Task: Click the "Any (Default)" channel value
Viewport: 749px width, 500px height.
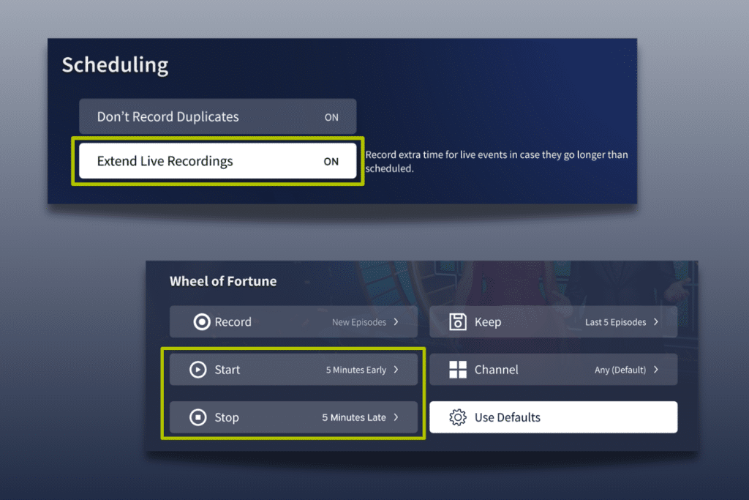Action: (x=620, y=370)
